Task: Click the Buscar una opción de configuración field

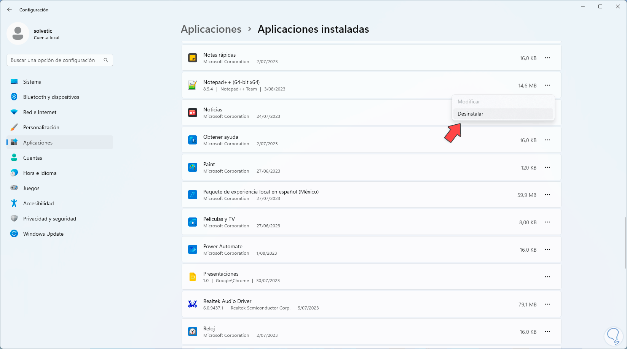Action: point(60,60)
